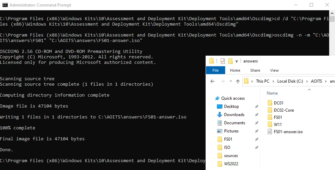Screen dimensions: 335x170
Task: Open Desktop in the navigation pane
Action: point(231,107)
